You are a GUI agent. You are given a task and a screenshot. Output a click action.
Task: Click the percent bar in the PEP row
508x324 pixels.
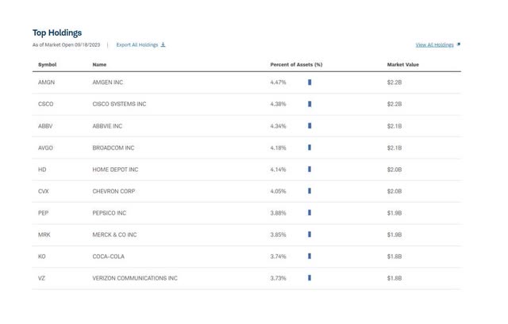[310, 213]
